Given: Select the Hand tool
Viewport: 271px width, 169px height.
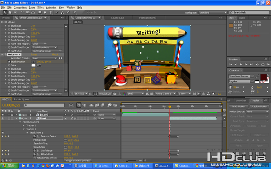Looking at the screenshot, I should point(10,12).
